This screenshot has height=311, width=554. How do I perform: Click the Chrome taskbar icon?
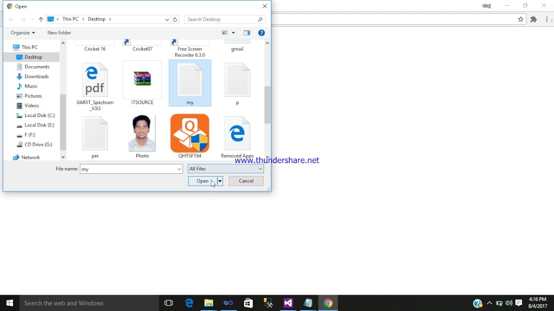(x=328, y=303)
